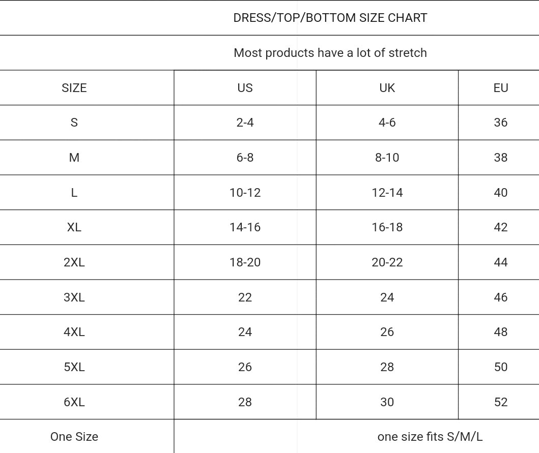
Task: Click the UK 26 cell in the 4XL row
Action: 387,332
